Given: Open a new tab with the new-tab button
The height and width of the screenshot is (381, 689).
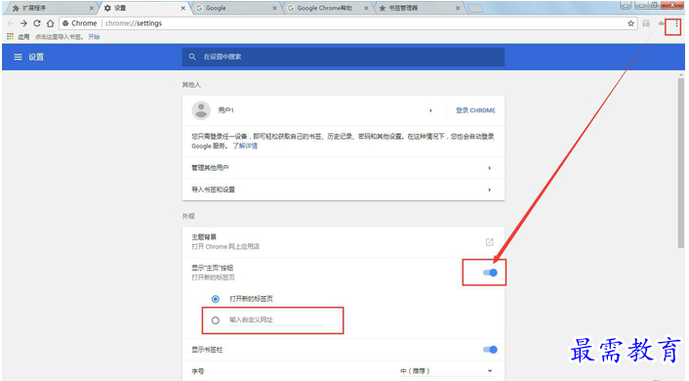Looking at the screenshot, I should pyautogui.click(x=475, y=8).
